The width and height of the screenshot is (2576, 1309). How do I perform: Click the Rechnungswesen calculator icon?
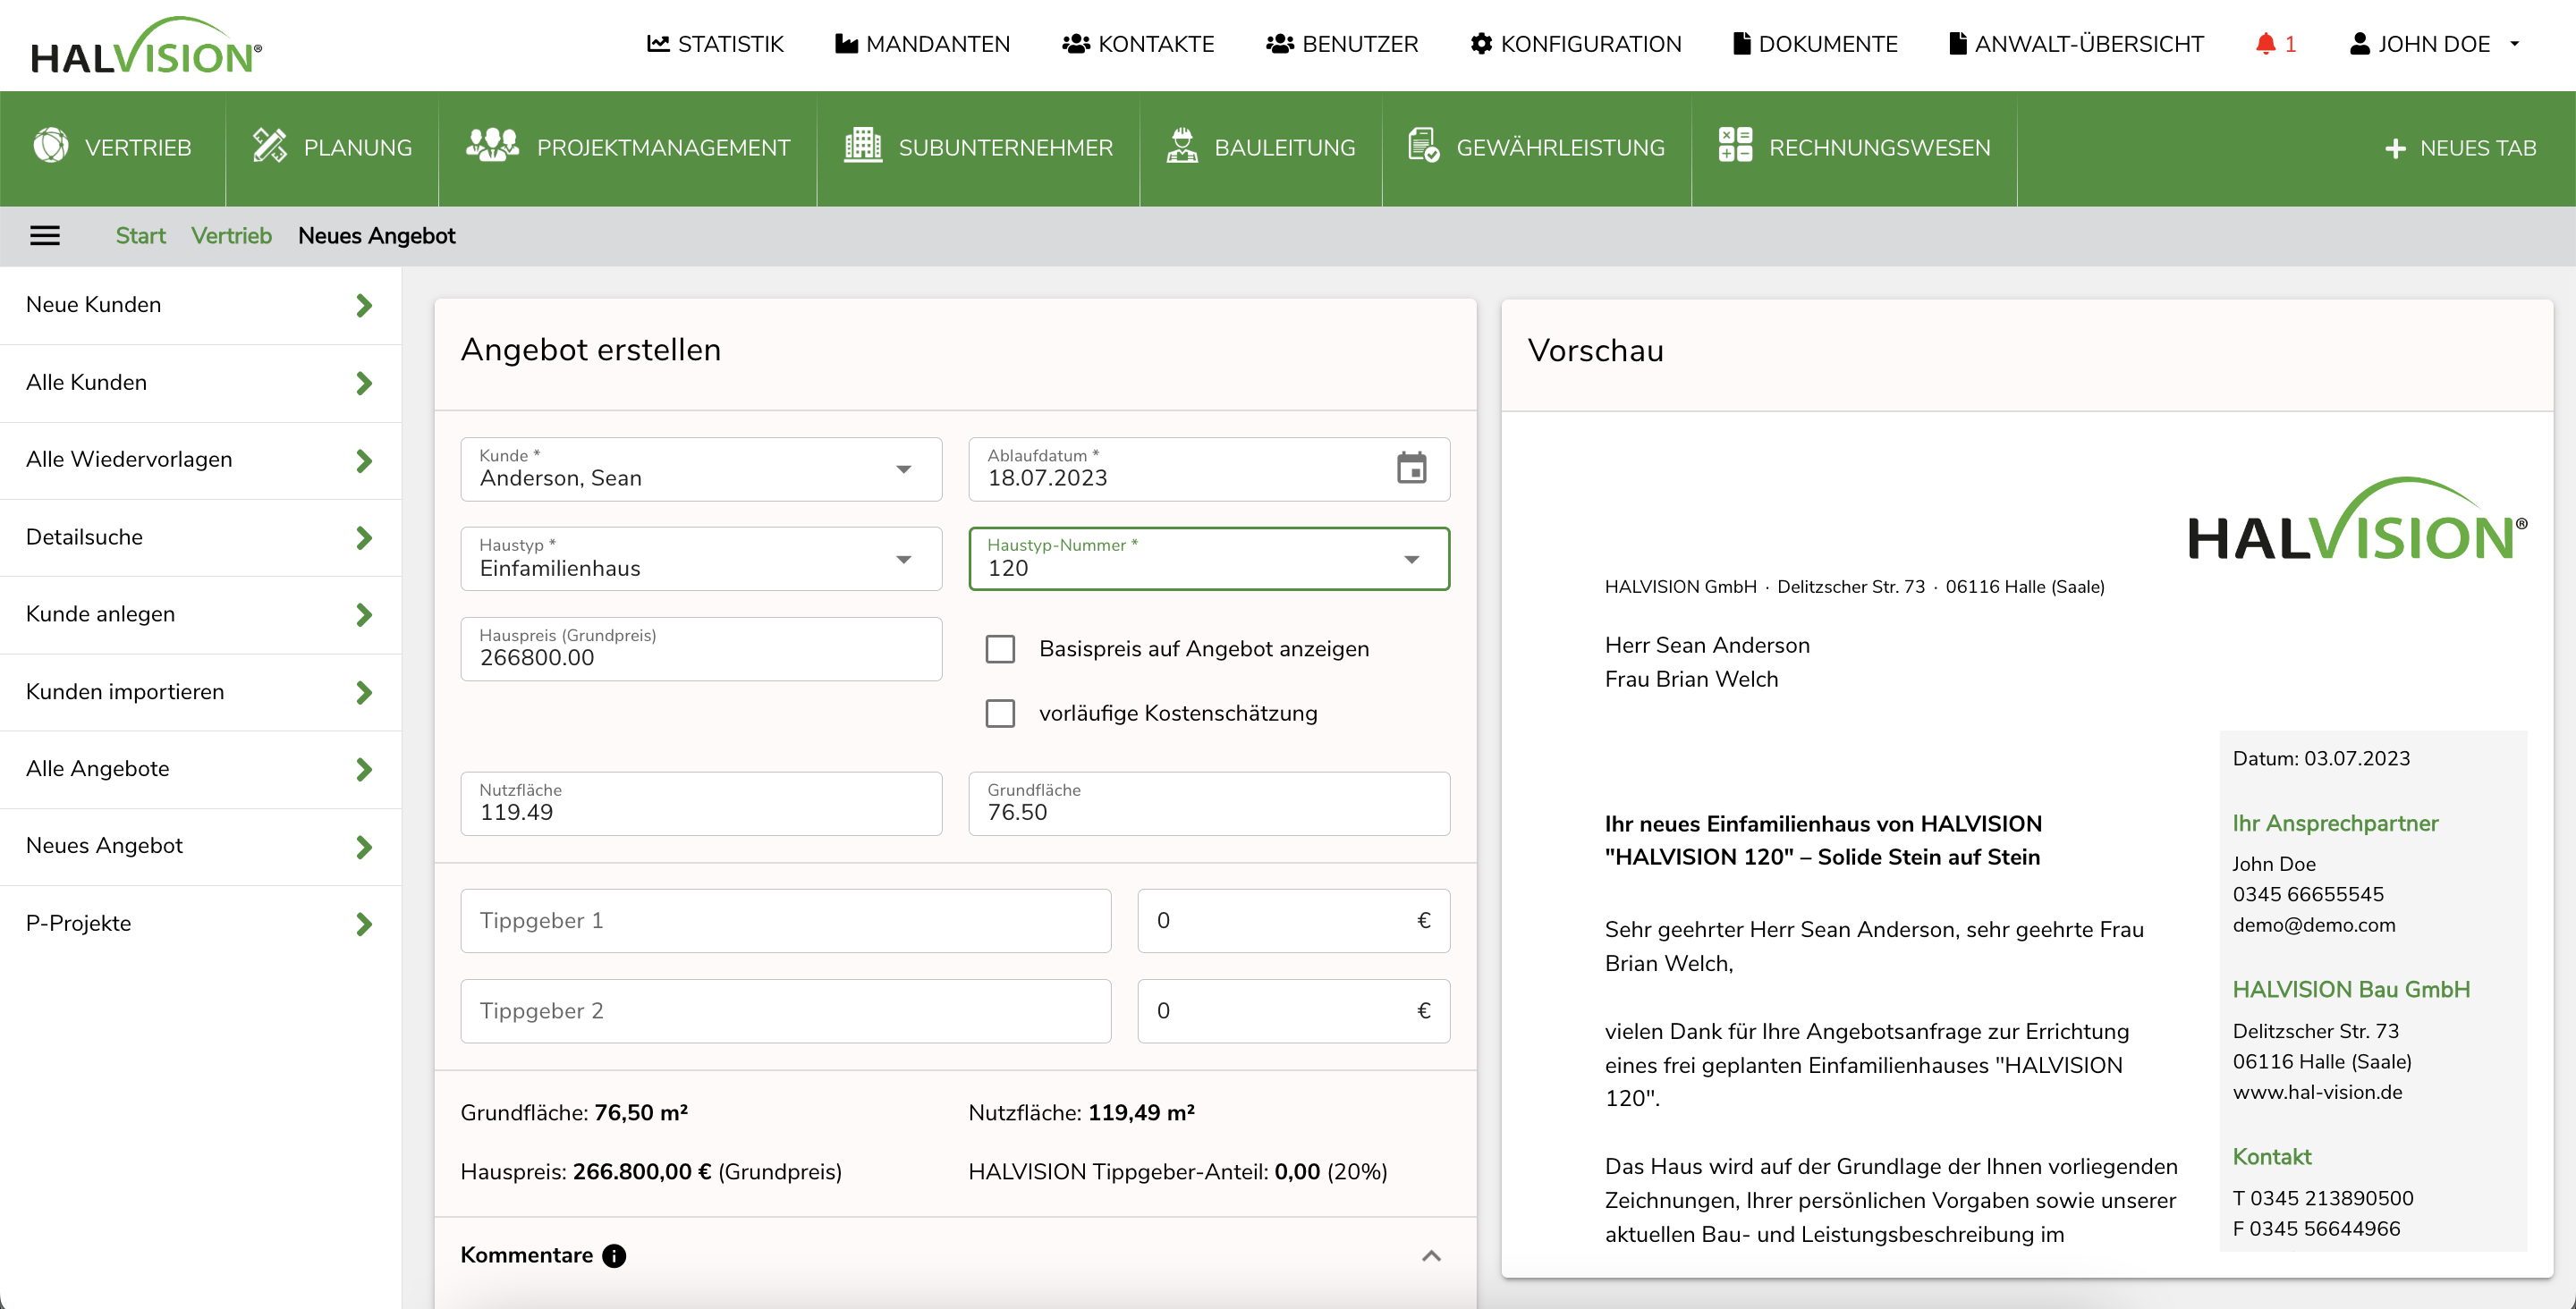coord(1735,147)
